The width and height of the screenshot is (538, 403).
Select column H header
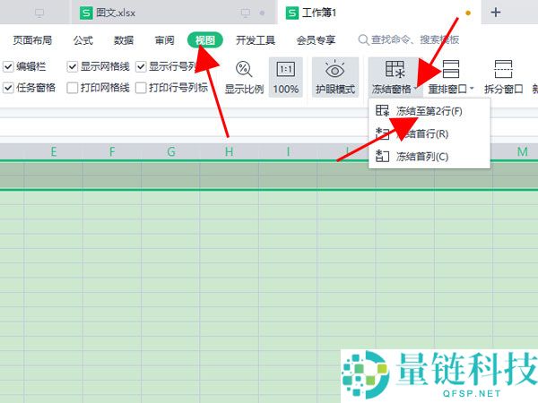click(x=229, y=152)
